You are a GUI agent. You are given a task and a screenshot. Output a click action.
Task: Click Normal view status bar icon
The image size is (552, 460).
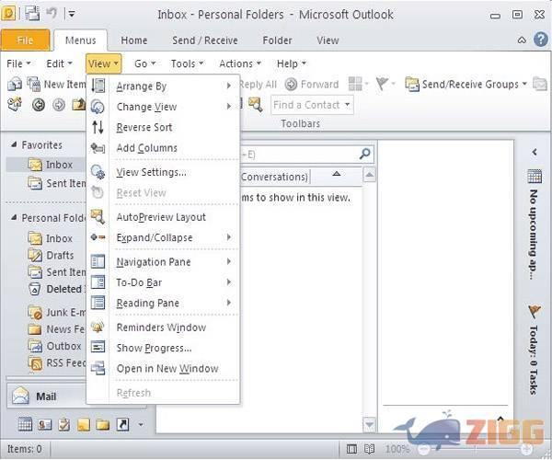click(351, 449)
